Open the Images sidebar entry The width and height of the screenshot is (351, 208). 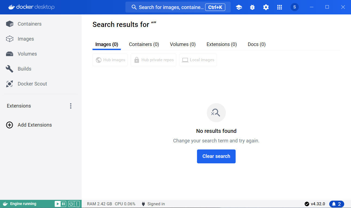[x=41, y=39]
